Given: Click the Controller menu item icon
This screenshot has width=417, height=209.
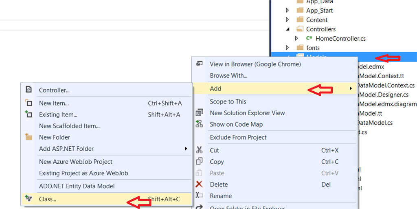Looking at the screenshot, I should pos(29,90).
